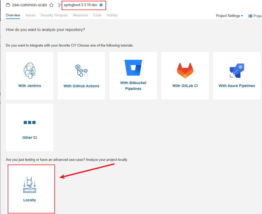Click the hand-pressing-key Locally icon
Image resolution: width=262 pixels, height=214 pixels.
point(30,185)
